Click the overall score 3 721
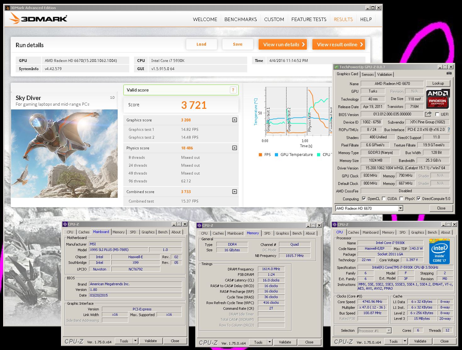This screenshot has height=350, width=462. (194, 105)
